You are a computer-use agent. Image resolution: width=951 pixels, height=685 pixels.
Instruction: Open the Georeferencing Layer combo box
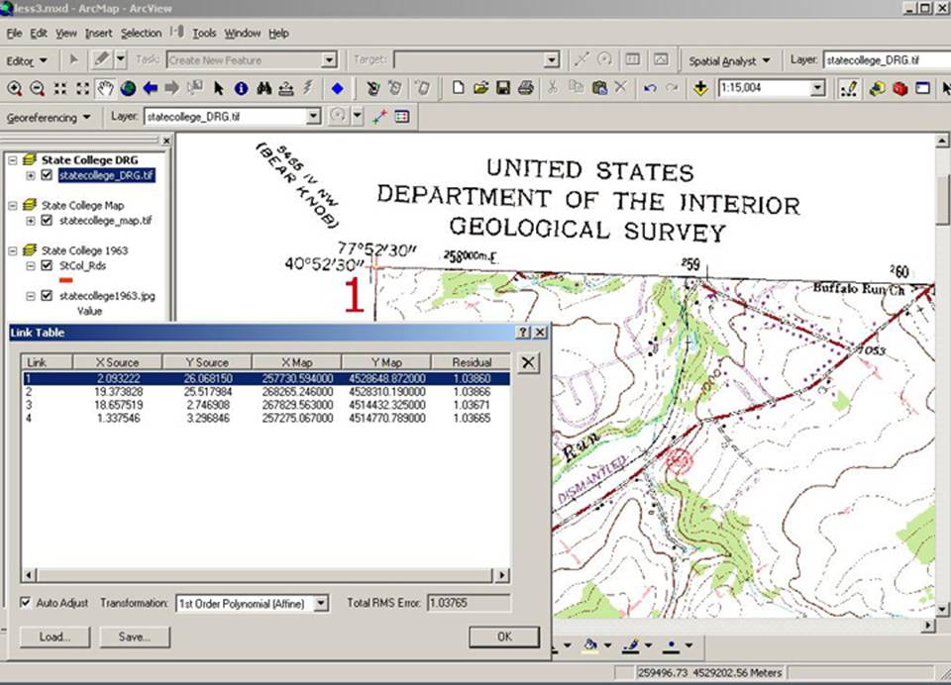click(313, 117)
